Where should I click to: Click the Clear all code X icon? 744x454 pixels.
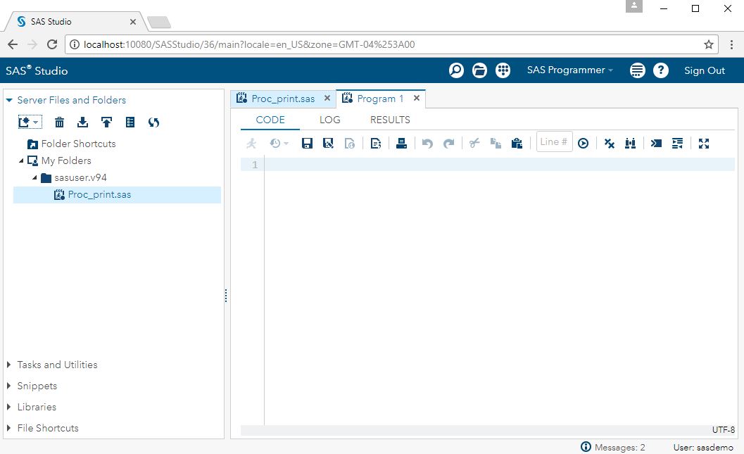(x=610, y=144)
